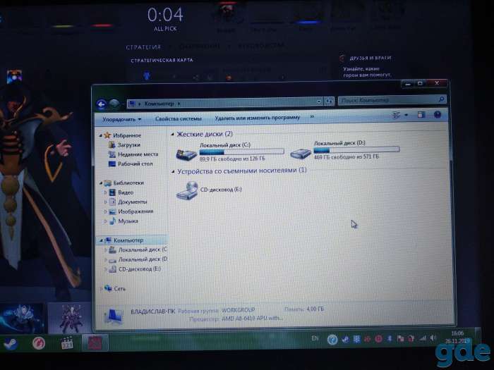The width and height of the screenshot is (494, 370).
Task: Open address bar history dropdown arrow
Action: pos(319,101)
